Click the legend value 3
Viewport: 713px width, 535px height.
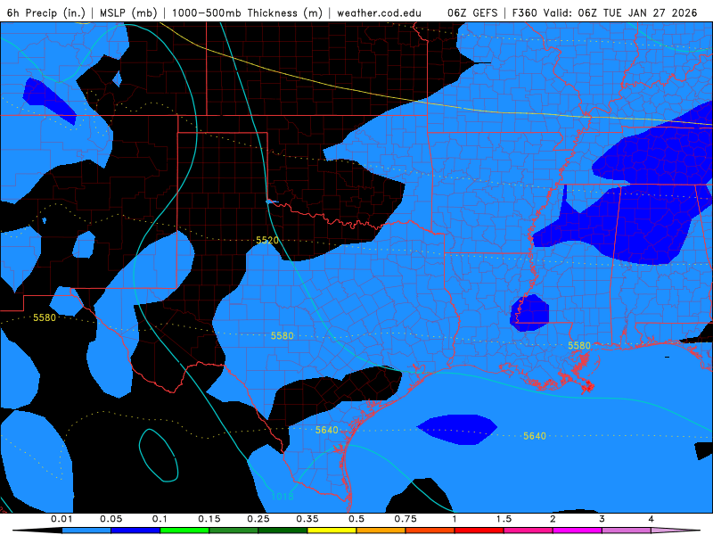point(602,519)
